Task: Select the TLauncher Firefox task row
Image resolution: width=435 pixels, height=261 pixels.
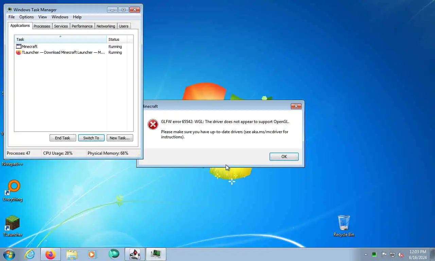Action: [71, 52]
